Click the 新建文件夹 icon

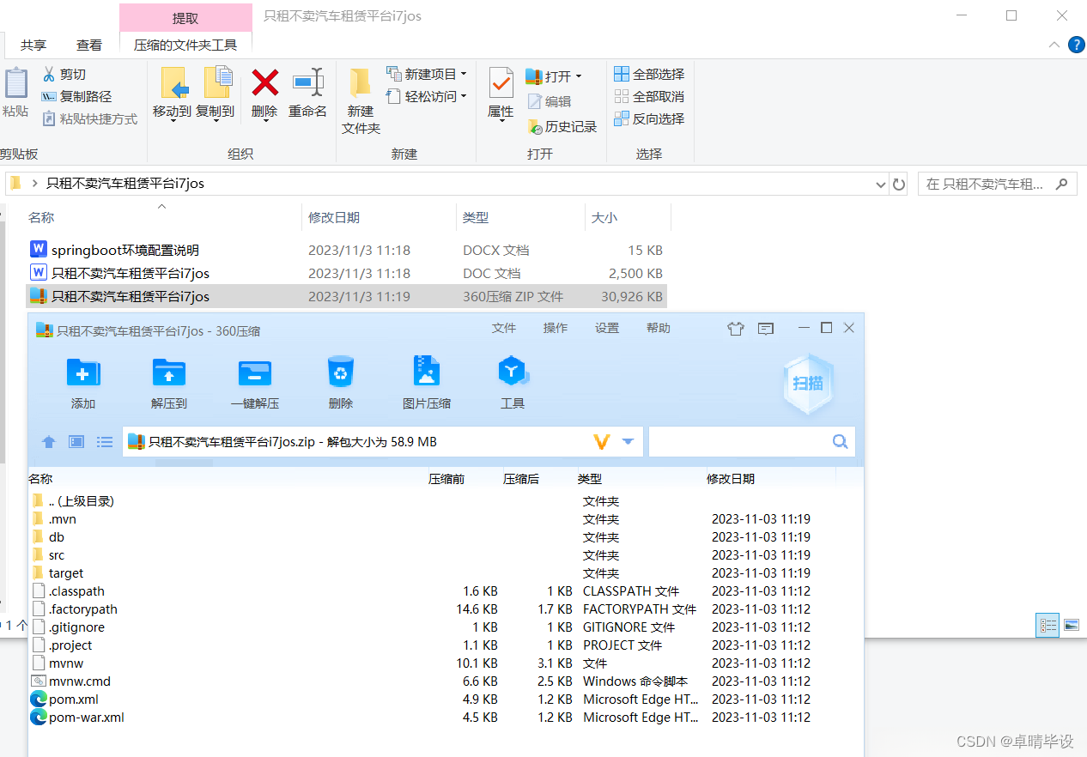(x=361, y=82)
